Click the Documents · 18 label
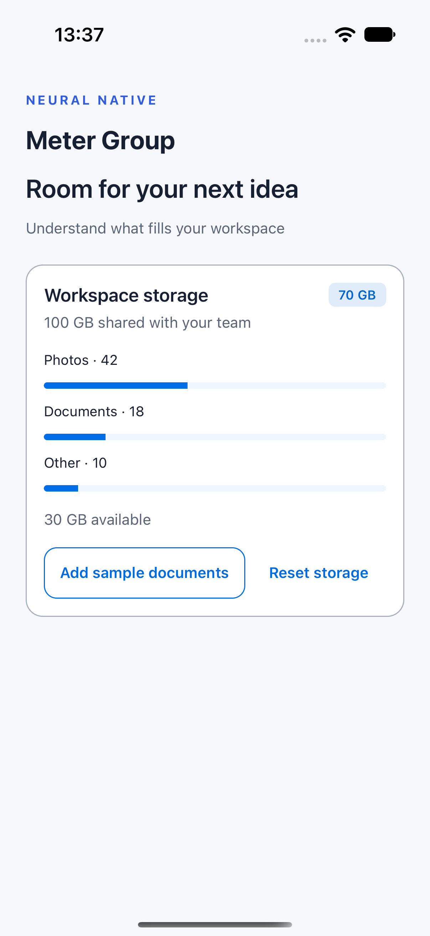The image size is (430, 936). (x=94, y=411)
